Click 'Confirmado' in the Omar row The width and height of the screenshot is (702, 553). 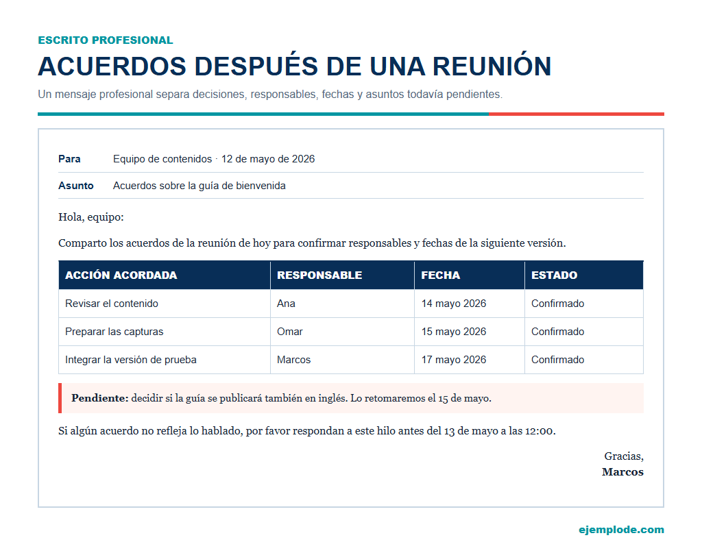pyautogui.click(x=584, y=332)
